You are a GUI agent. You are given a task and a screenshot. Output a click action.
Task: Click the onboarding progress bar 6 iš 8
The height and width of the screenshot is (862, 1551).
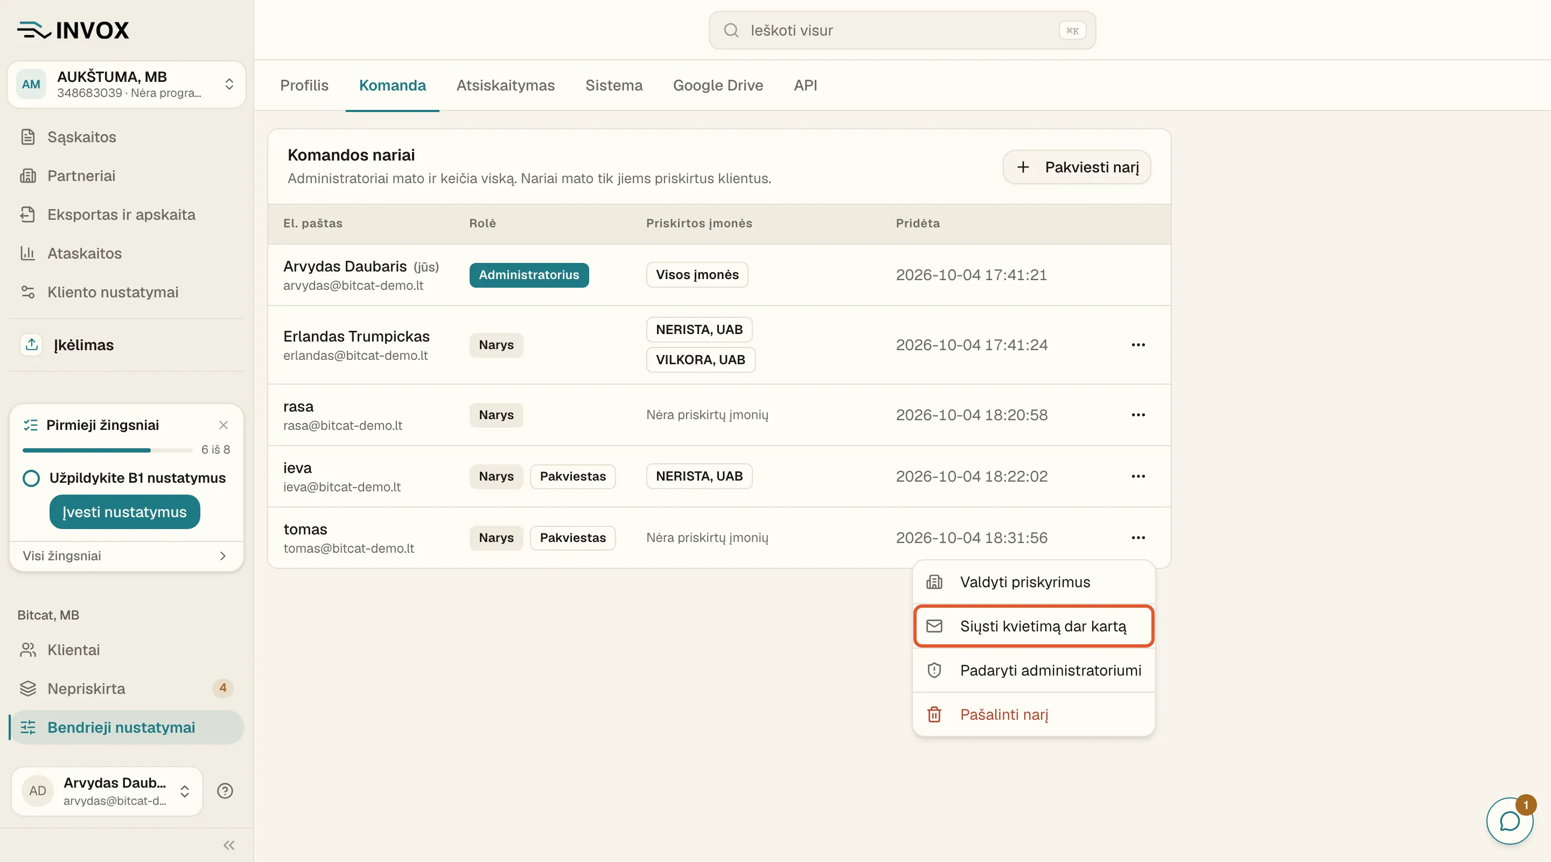coord(107,450)
